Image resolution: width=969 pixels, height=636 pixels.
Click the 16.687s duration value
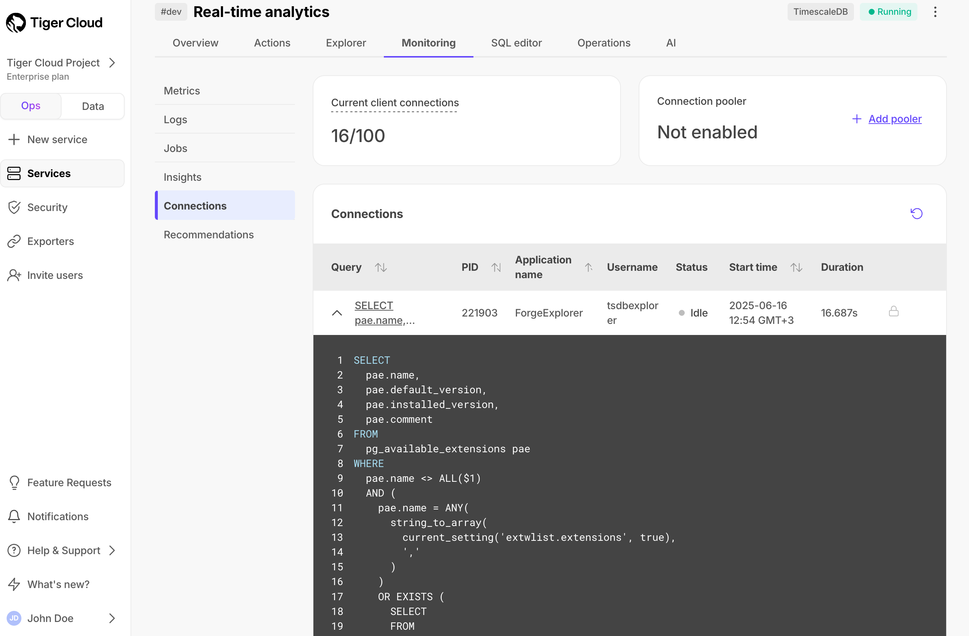click(x=839, y=313)
